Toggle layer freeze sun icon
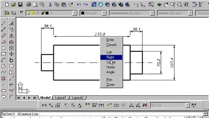Viewport: 209px width, 118px height. (x=33, y=13)
